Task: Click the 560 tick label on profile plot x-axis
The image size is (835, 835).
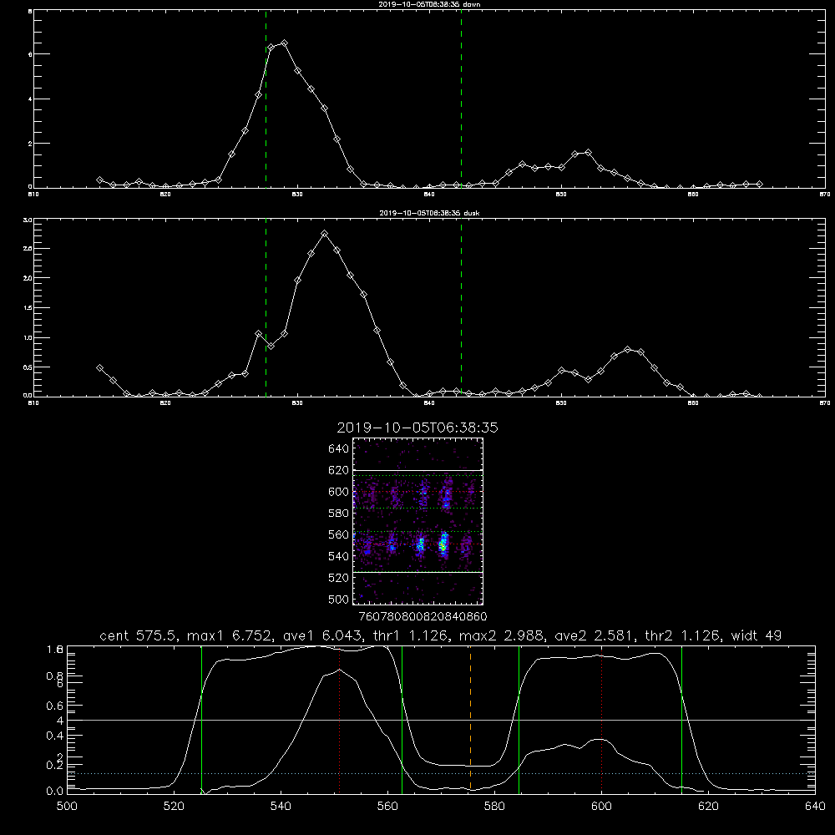Action: [x=387, y=807]
